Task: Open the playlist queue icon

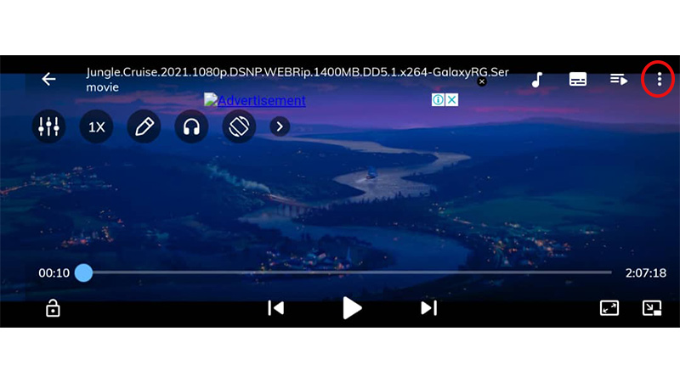Action: (x=619, y=80)
